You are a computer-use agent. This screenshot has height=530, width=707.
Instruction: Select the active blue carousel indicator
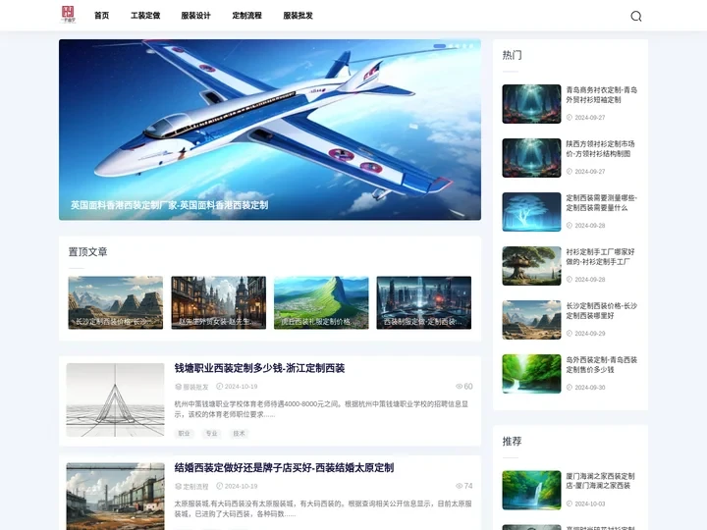pyautogui.click(x=439, y=46)
